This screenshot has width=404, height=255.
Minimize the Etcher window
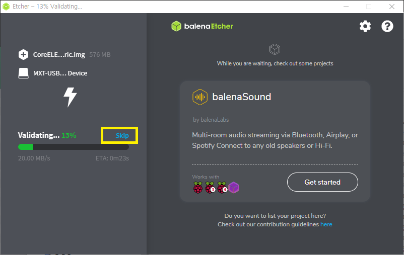[346, 7]
